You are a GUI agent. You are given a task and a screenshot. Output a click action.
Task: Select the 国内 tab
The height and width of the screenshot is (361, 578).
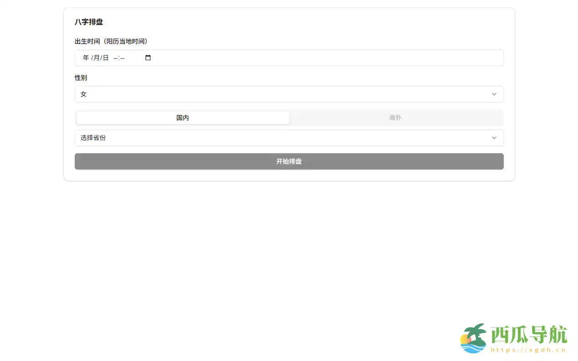pos(182,117)
